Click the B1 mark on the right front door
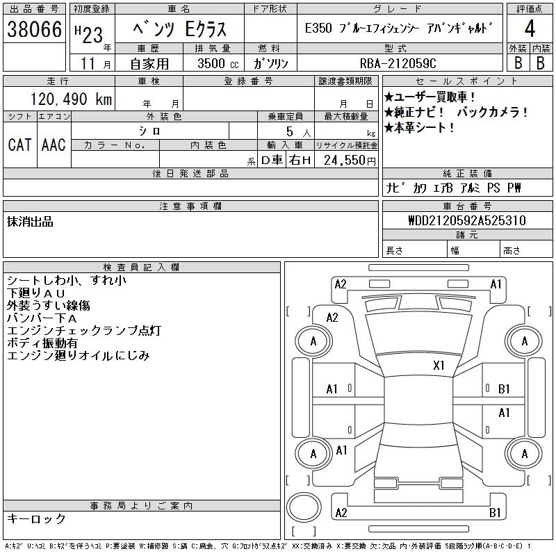 click(x=504, y=389)
